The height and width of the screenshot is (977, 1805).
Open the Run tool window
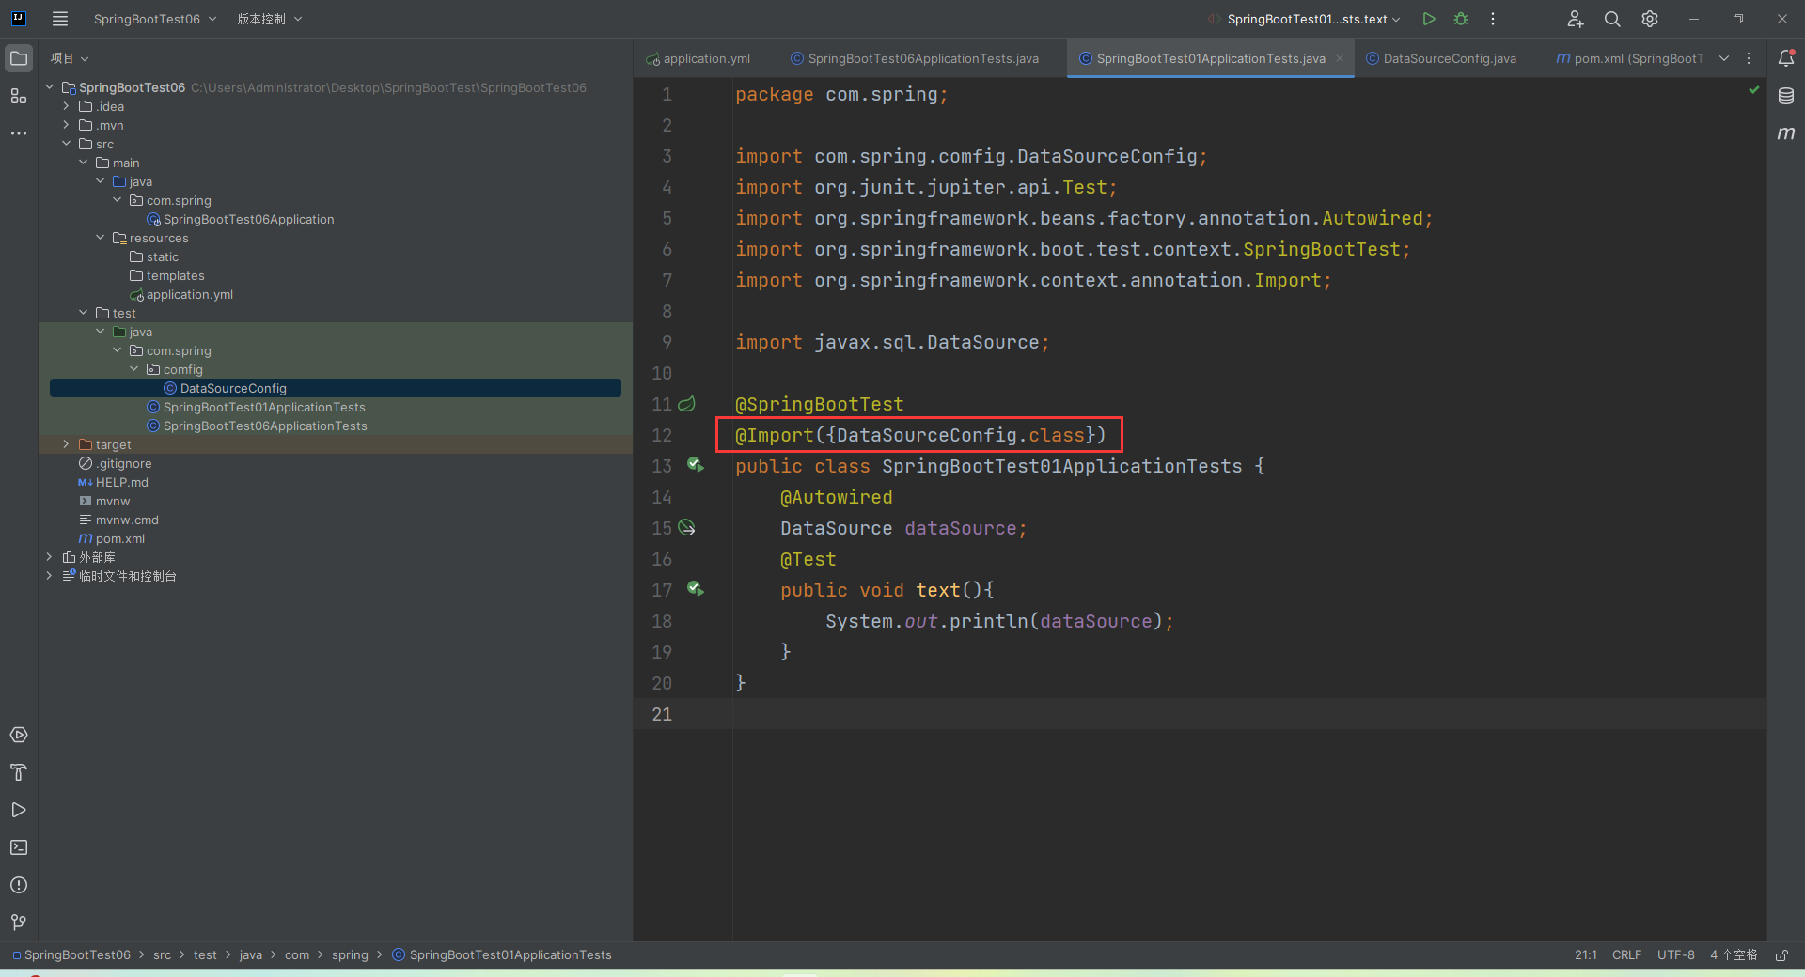[x=19, y=810]
